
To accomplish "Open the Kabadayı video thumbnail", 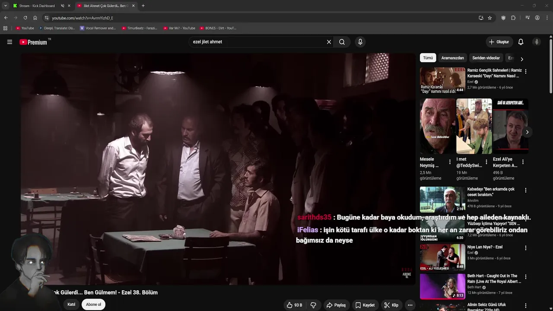I will pos(442,200).
